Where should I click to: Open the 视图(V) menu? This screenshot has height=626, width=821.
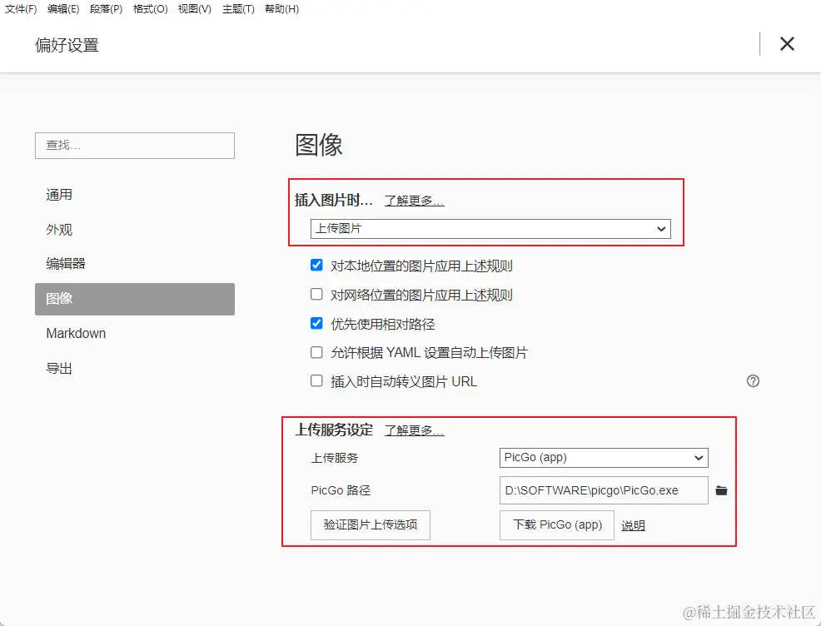(x=195, y=9)
